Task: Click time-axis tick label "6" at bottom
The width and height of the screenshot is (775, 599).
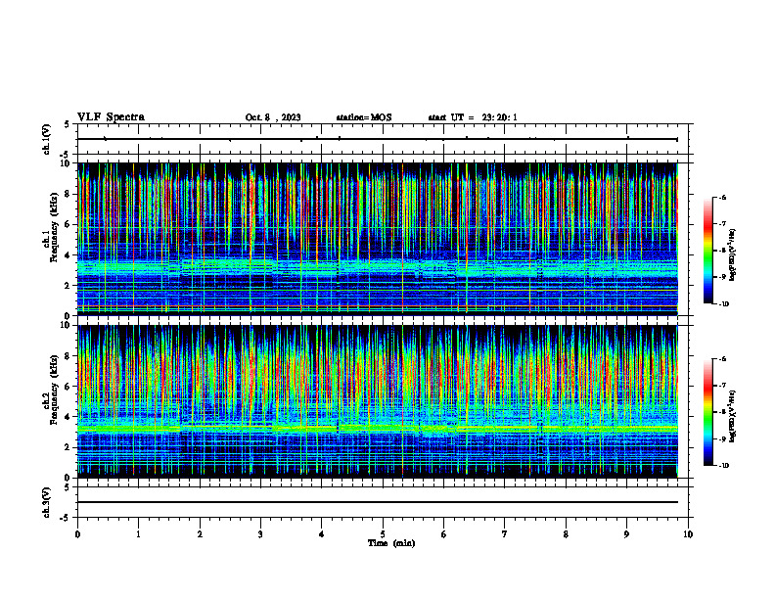Action: coord(443,534)
